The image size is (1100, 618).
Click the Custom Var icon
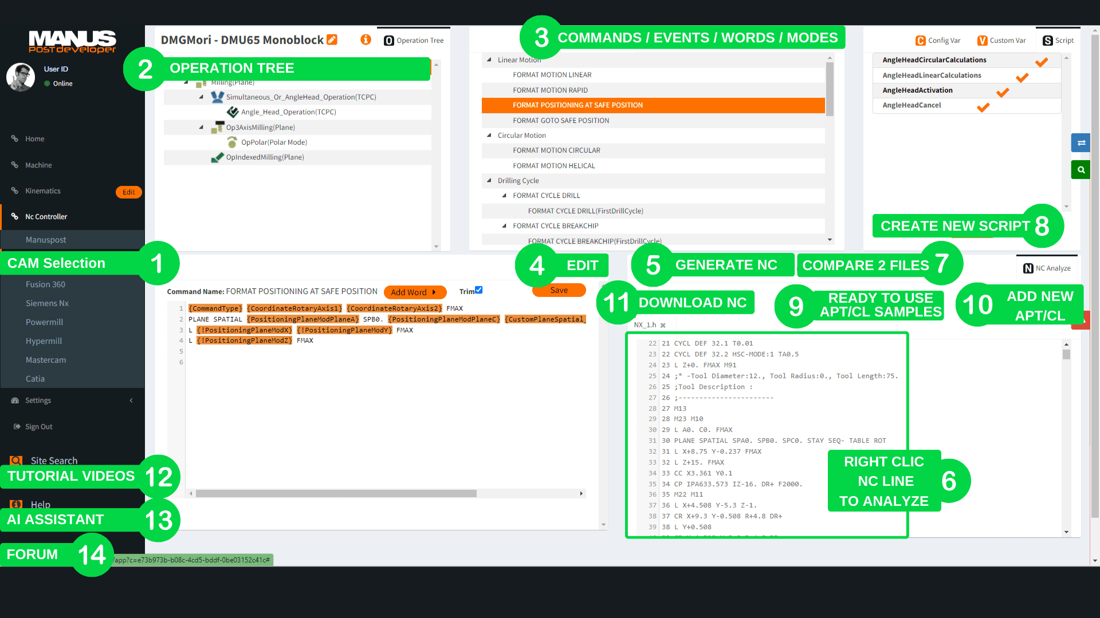coord(983,40)
